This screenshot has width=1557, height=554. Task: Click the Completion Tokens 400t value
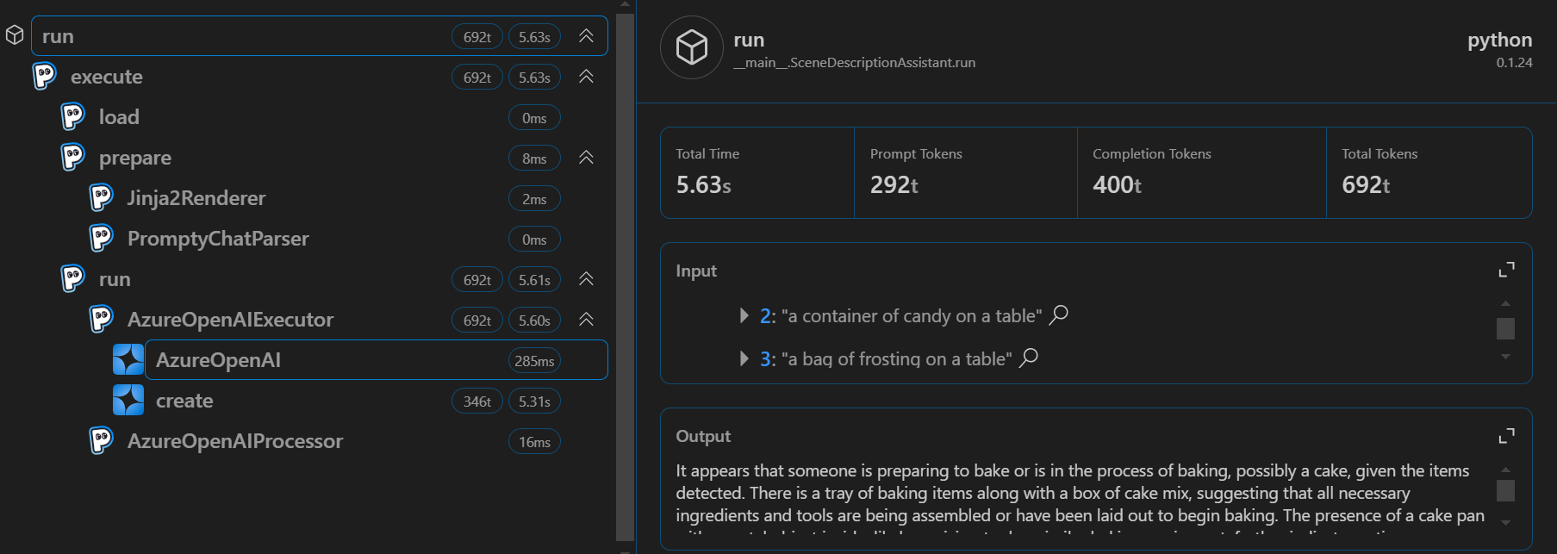[1117, 184]
